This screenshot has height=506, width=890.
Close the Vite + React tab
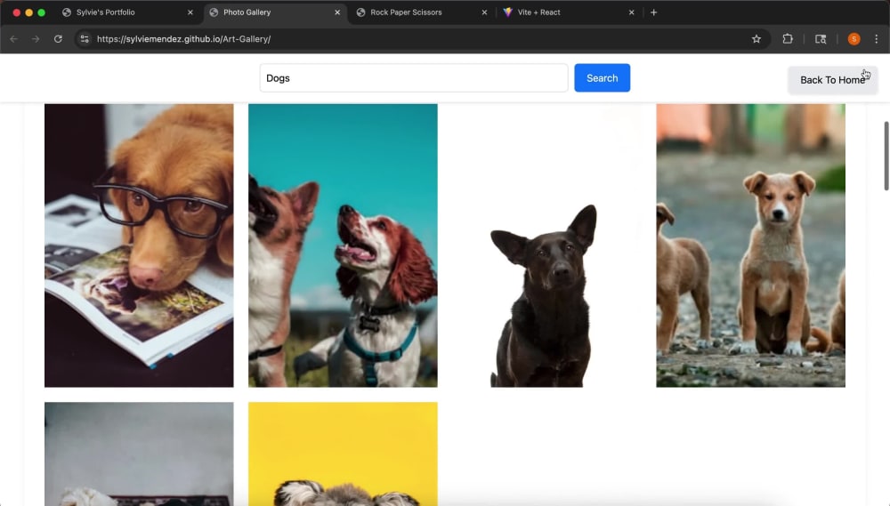[631, 12]
